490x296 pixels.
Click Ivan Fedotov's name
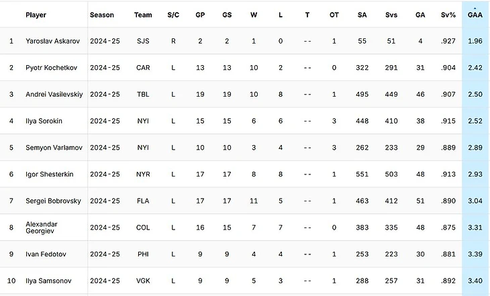coord(46,254)
